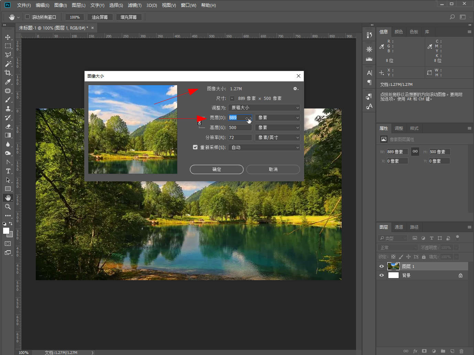
Task: Click the 取消 button
Action: [x=273, y=170]
